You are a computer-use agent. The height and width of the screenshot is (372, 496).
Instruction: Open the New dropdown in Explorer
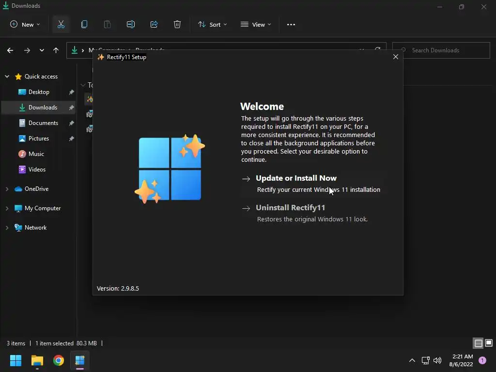coord(25,24)
